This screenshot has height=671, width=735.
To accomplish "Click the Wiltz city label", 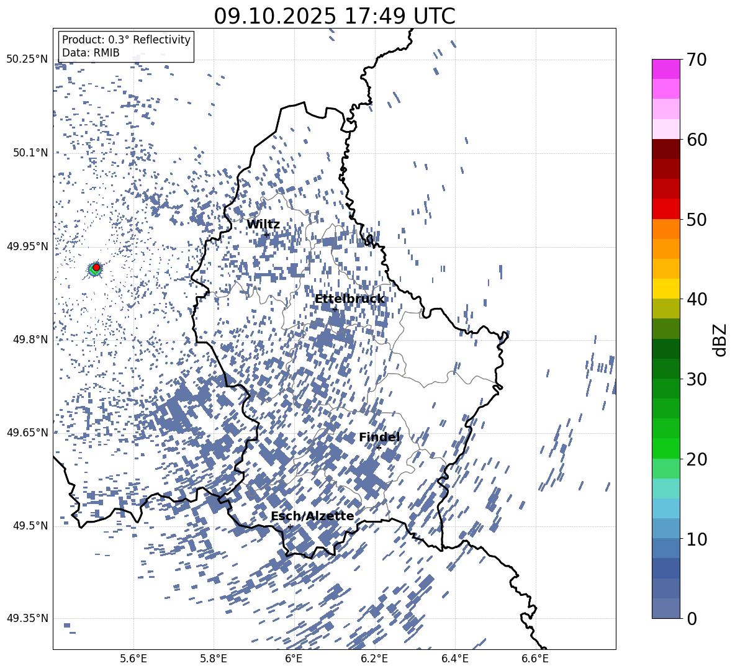I will click(263, 225).
